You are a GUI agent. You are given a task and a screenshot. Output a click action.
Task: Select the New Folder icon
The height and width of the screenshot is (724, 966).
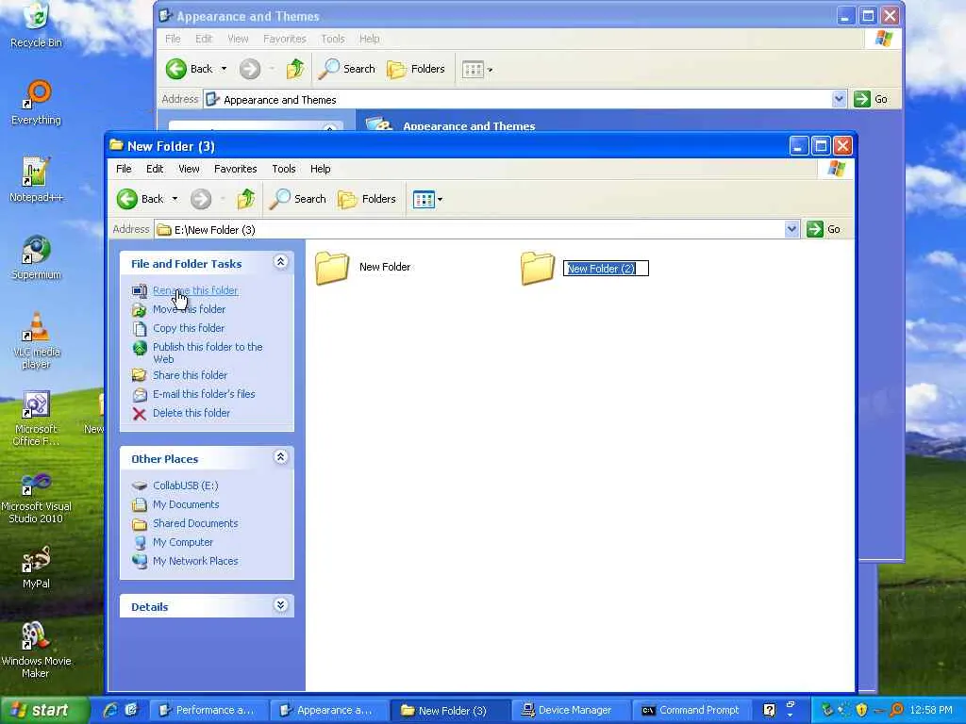pos(333,267)
